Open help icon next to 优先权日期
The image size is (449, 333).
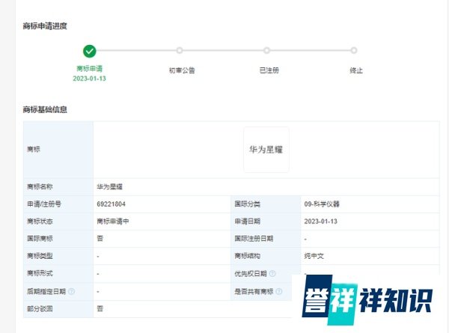pos(272,273)
